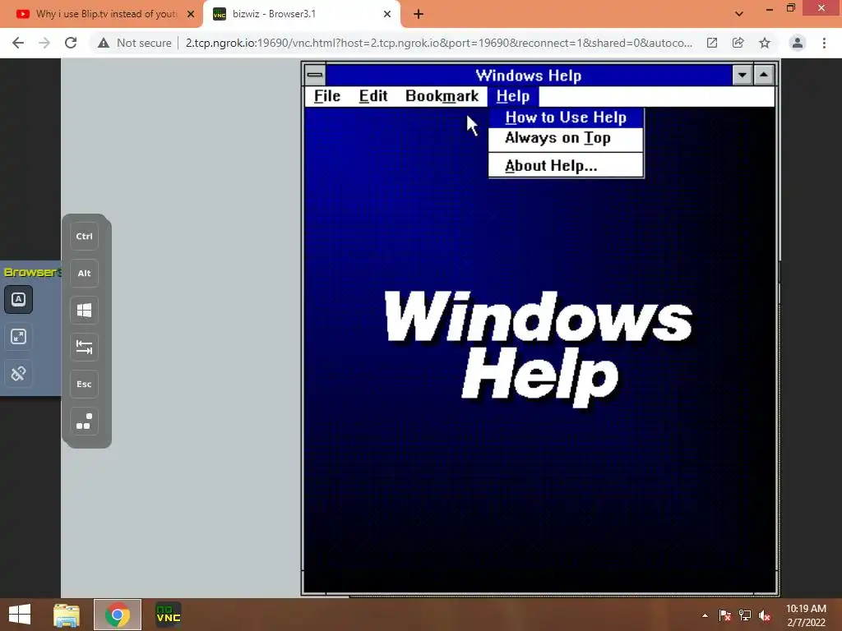Open the Edit menu in Windows Help

click(x=373, y=96)
